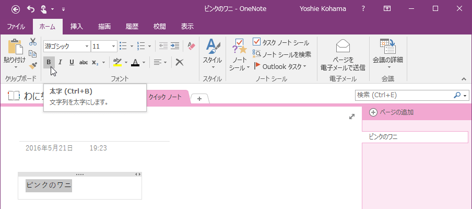Open the bullet list style dropdown arrow
Image resolution: width=472 pixels, height=209 pixels.
click(132, 46)
